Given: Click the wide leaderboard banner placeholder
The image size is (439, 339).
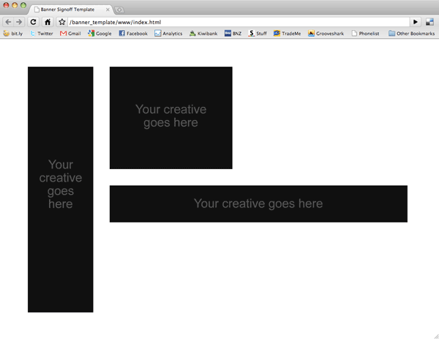Looking at the screenshot, I should (258, 204).
